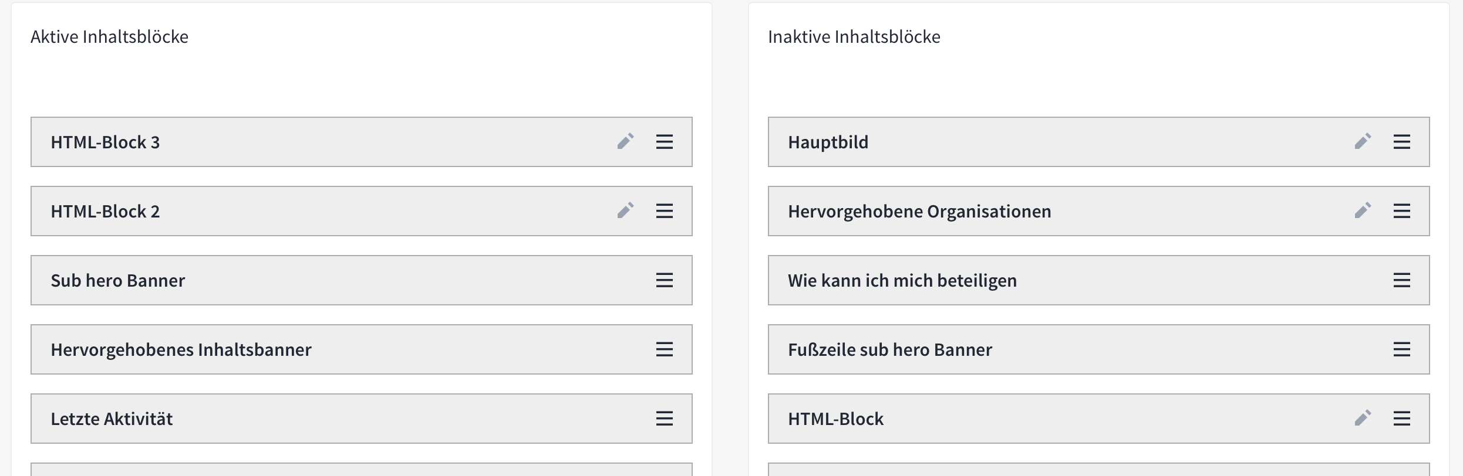Click Fußzeile sub hero Banner handle icon
This screenshot has height=476, width=1463.
click(1402, 349)
